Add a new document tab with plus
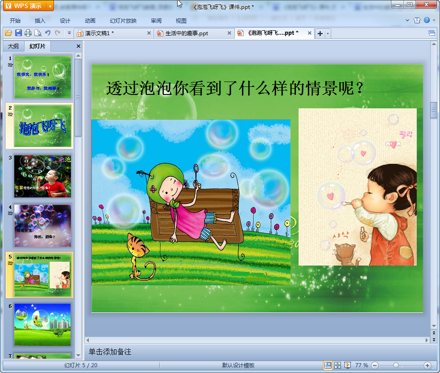The image size is (440, 373). click(x=320, y=33)
